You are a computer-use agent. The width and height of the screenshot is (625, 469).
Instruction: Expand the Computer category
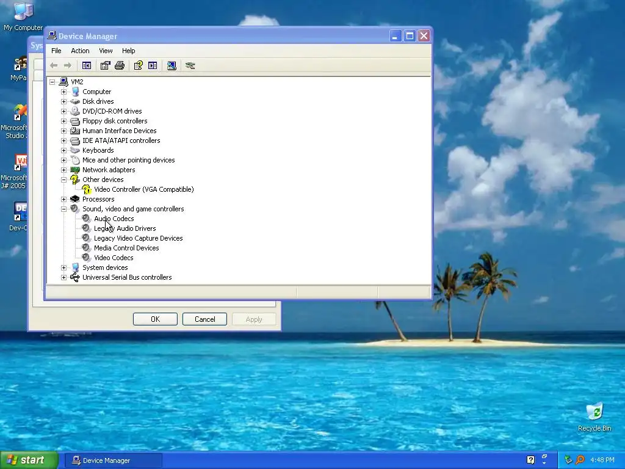(63, 92)
